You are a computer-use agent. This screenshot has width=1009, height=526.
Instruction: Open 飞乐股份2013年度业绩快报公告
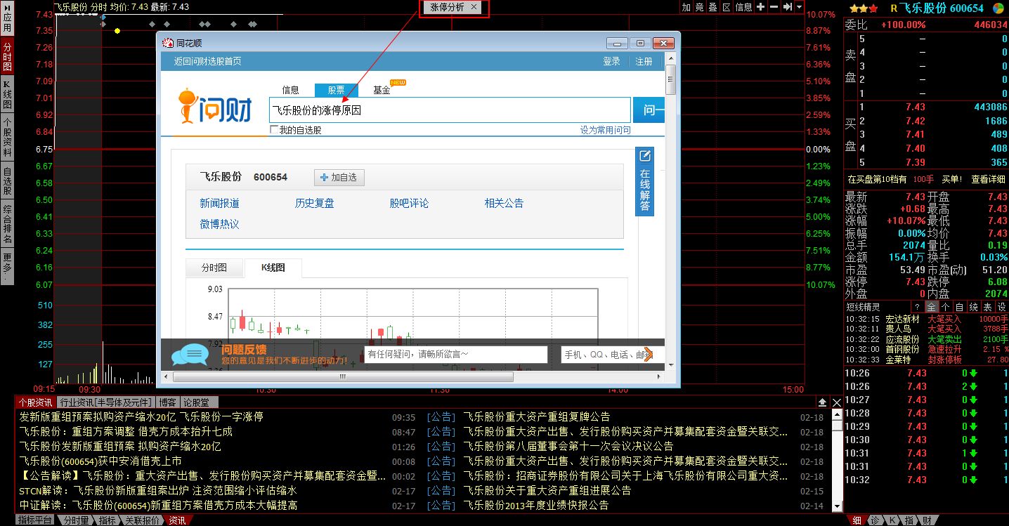point(536,506)
